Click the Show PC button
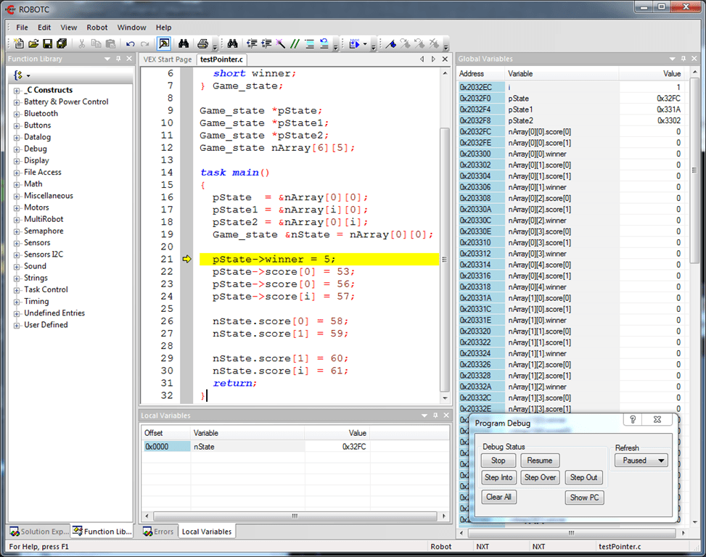Screen dimensions: 706x557 [584, 498]
